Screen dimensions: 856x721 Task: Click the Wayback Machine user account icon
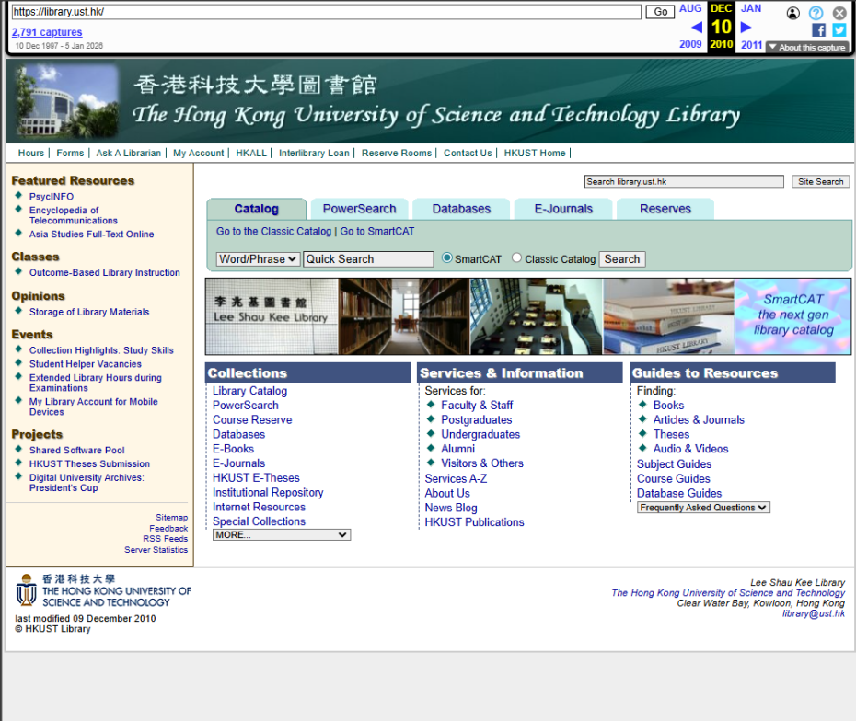pyautogui.click(x=793, y=13)
